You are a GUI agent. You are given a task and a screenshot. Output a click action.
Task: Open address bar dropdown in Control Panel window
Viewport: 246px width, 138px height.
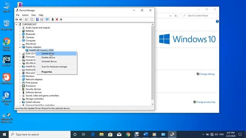170,16
